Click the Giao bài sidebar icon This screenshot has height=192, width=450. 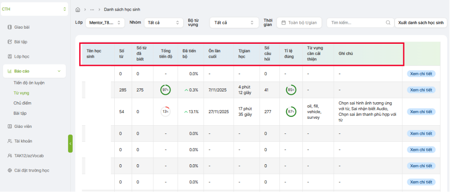10,27
